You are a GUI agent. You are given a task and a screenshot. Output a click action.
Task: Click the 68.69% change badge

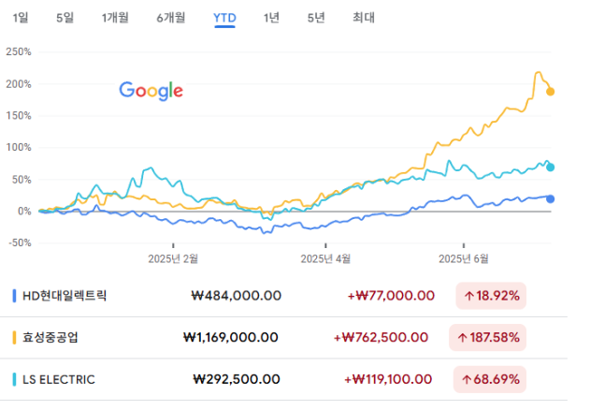(490, 379)
